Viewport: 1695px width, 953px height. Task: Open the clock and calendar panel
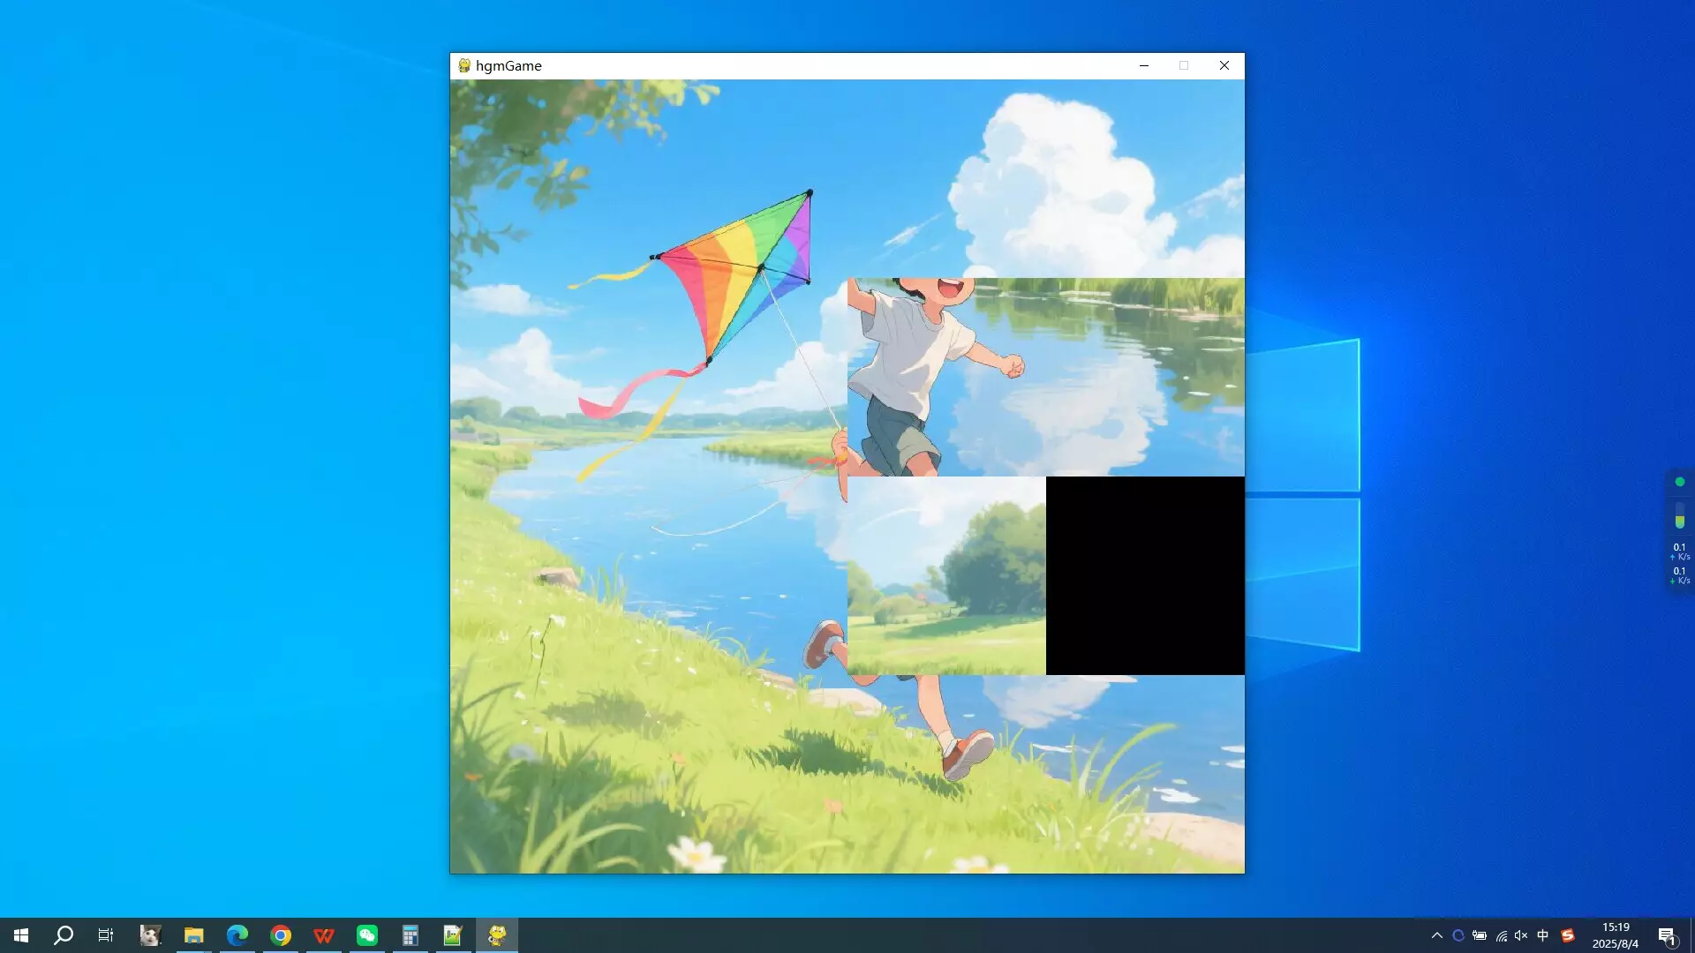coord(1616,934)
